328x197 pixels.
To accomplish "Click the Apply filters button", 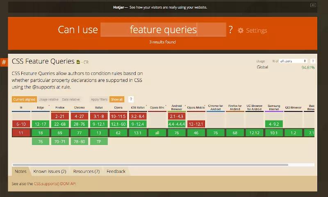I will tap(99, 100).
